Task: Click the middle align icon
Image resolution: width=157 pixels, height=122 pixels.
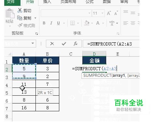Action: [x=133, y=13]
